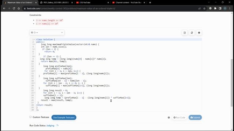Open editor settings gear icon

[x=199, y=33]
